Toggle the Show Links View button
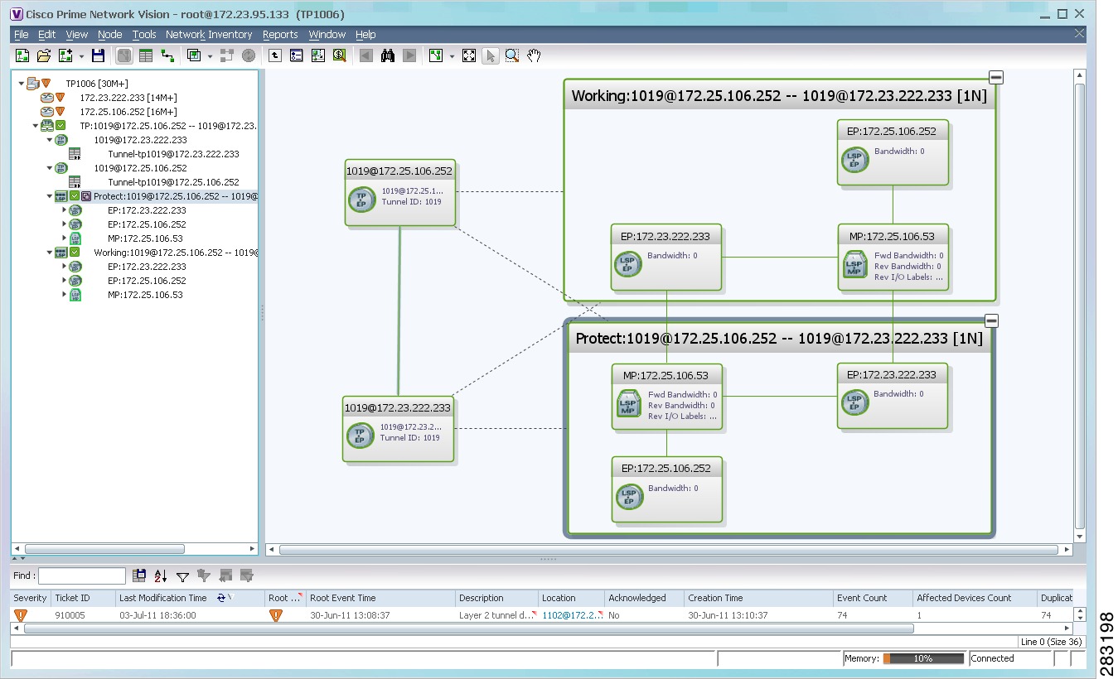Image resolution: width=1118 pixels, height=679 pixels. pyautogui.click(x=167, y=55)
